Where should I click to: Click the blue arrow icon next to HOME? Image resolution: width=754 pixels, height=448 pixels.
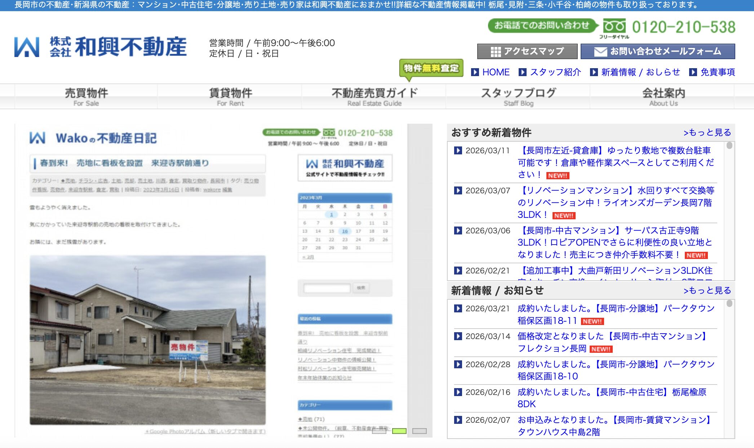pyautogui.click(x=474, y=72)
